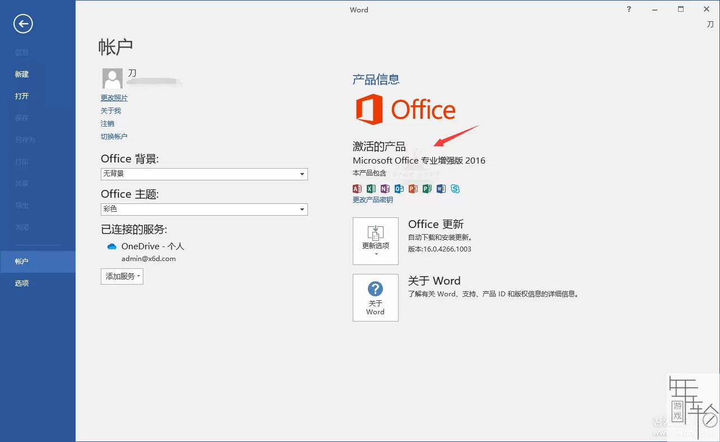Click the user profile avatar picture

[113, 78]
